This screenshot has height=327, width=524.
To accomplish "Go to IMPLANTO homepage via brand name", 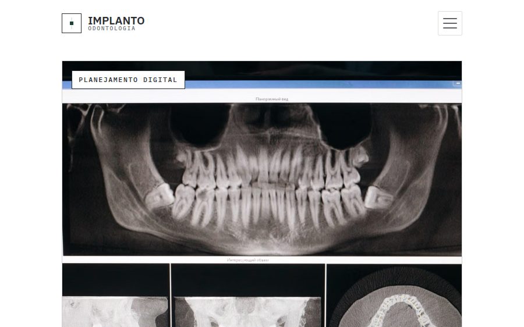I will pyautogui.click(x=116, y=21).
